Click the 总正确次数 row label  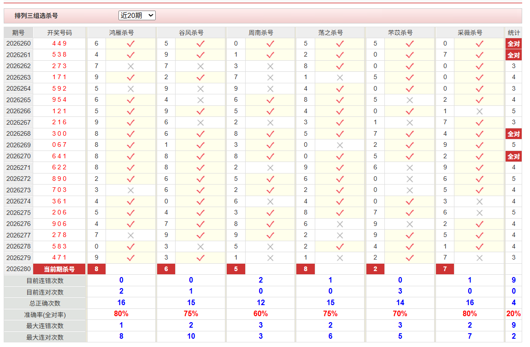click(x=45, y=303)
